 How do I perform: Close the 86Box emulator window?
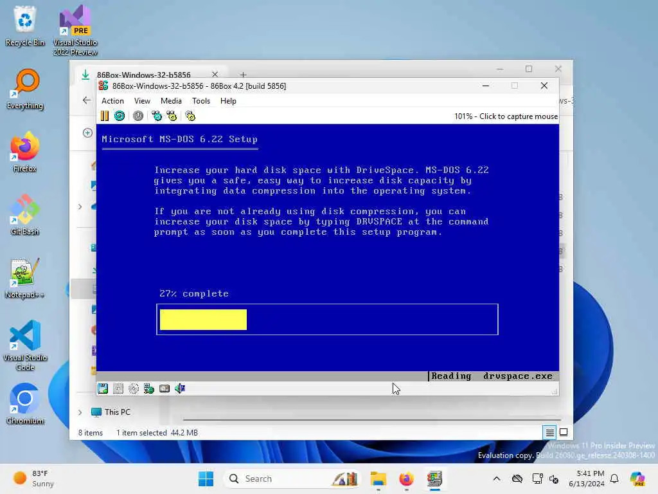(544, 86)
